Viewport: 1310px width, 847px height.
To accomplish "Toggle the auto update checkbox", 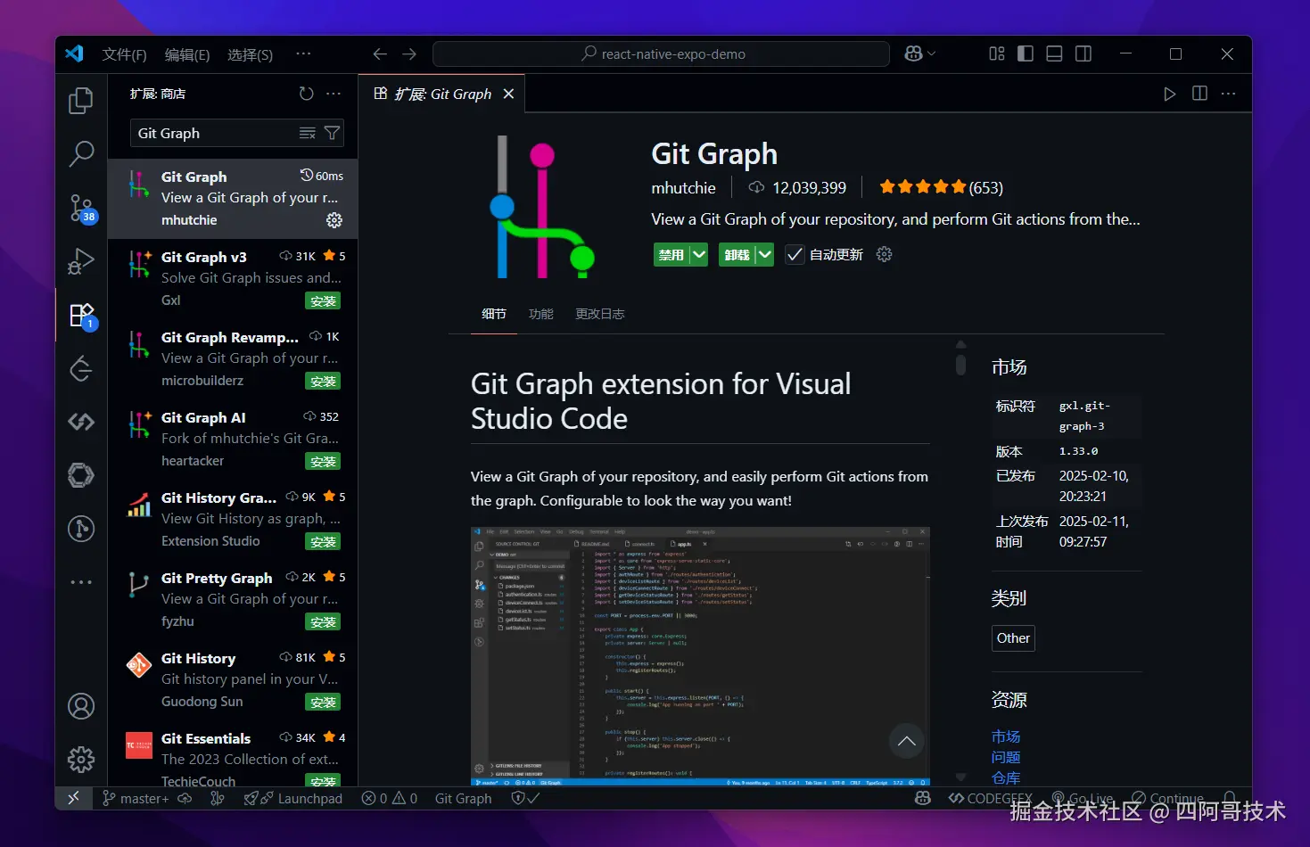I will coord(795,254).
